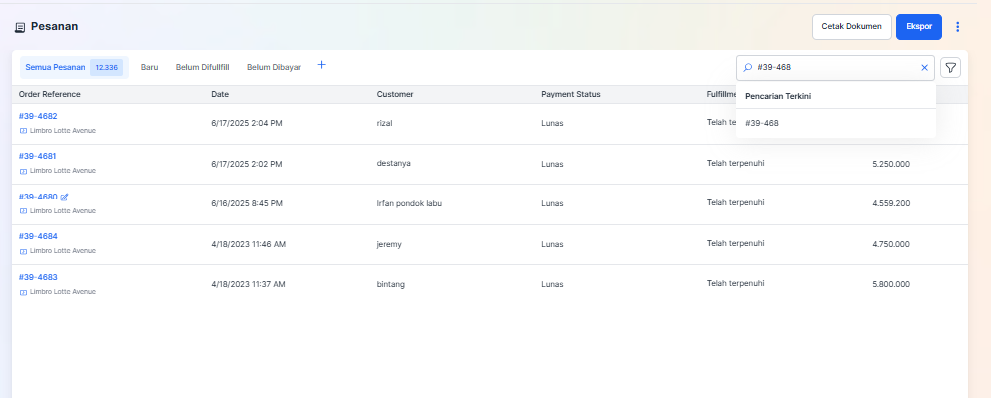The width and height of the screenshot is (991, 398).
Task: Click customer name bintang
Action: click(x=391, y=284)
